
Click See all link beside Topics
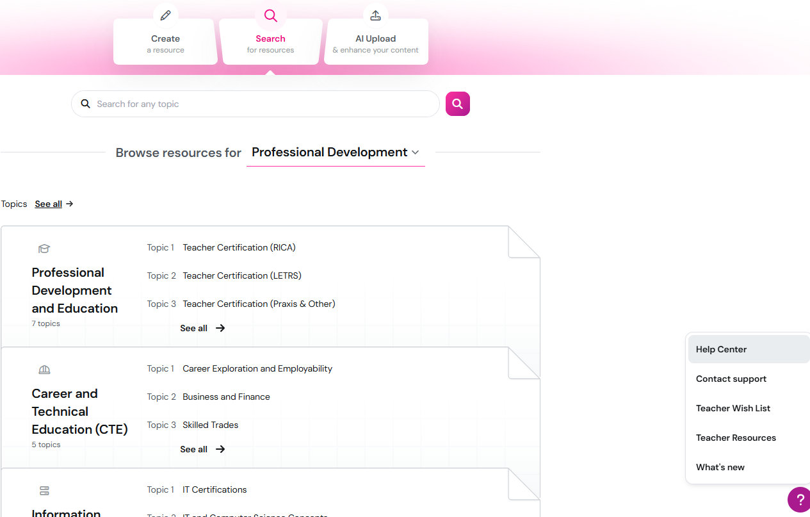[x=49, y=204]
